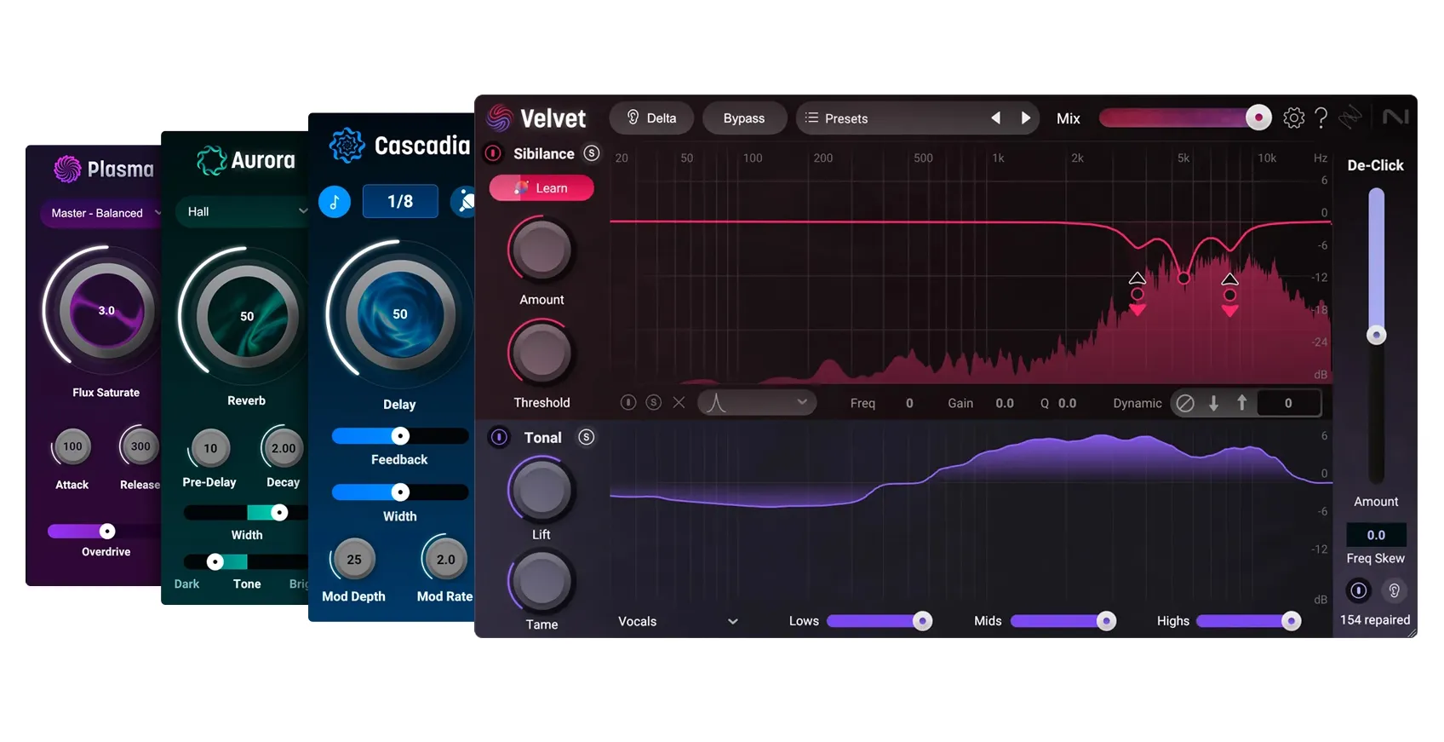The width and height of the screenshot is (1444, 742).
Task: Set Dynamic mode to off (slashed circle)
Action: click(x=1185, y=403)
